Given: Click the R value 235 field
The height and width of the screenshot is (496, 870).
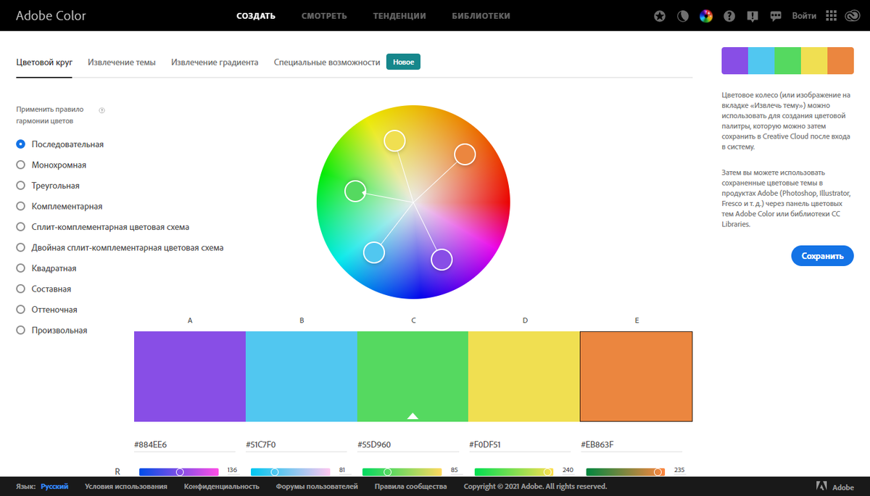Looking at the screenshot, I should [679, 470].
